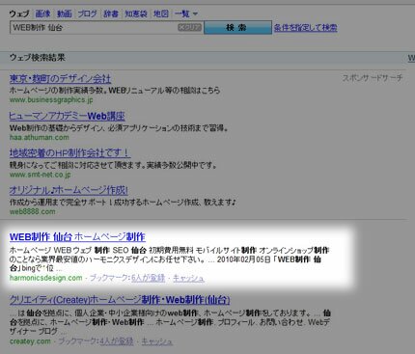
Task: Open sponsored link 地域密着のHP制作会社です！
Action: pyautogui.click(x=69, y=153)
